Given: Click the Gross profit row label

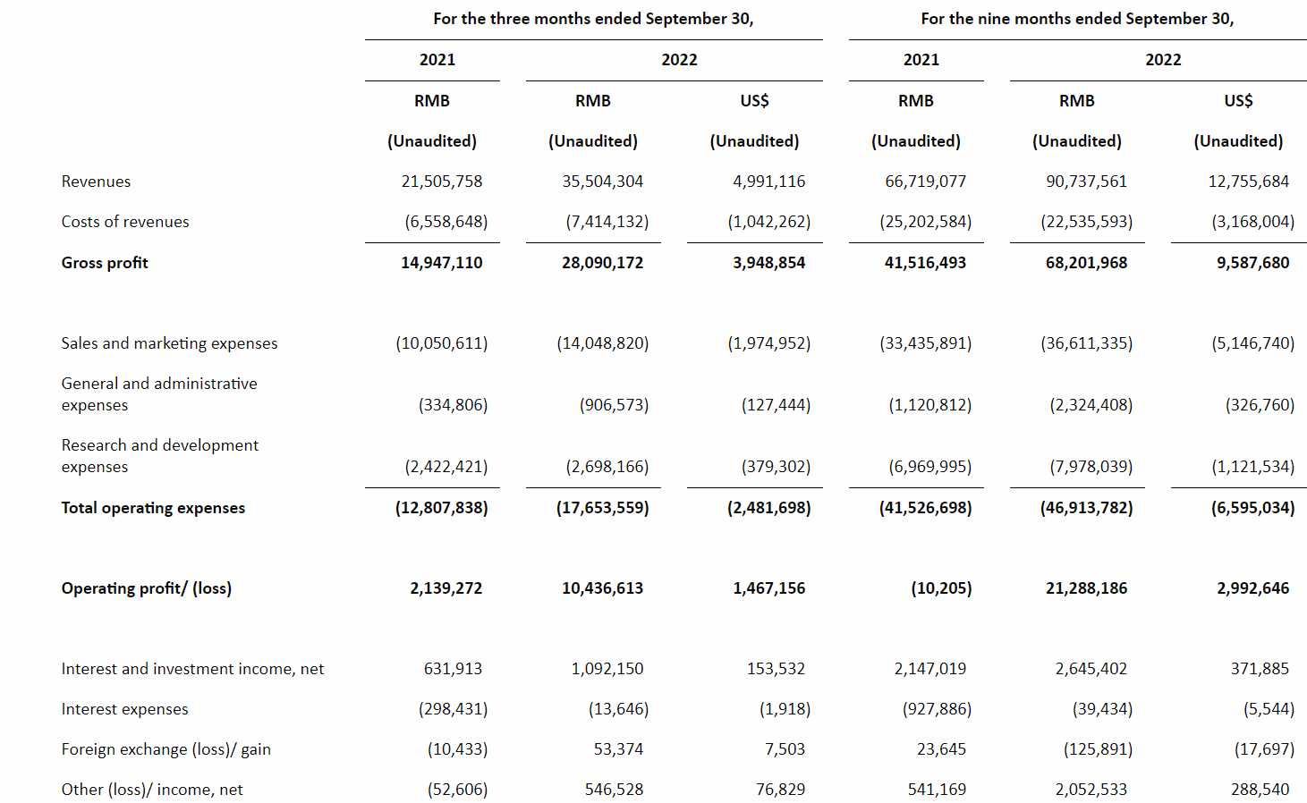Looking at the screenshot, I should click(x=105, y=263).
